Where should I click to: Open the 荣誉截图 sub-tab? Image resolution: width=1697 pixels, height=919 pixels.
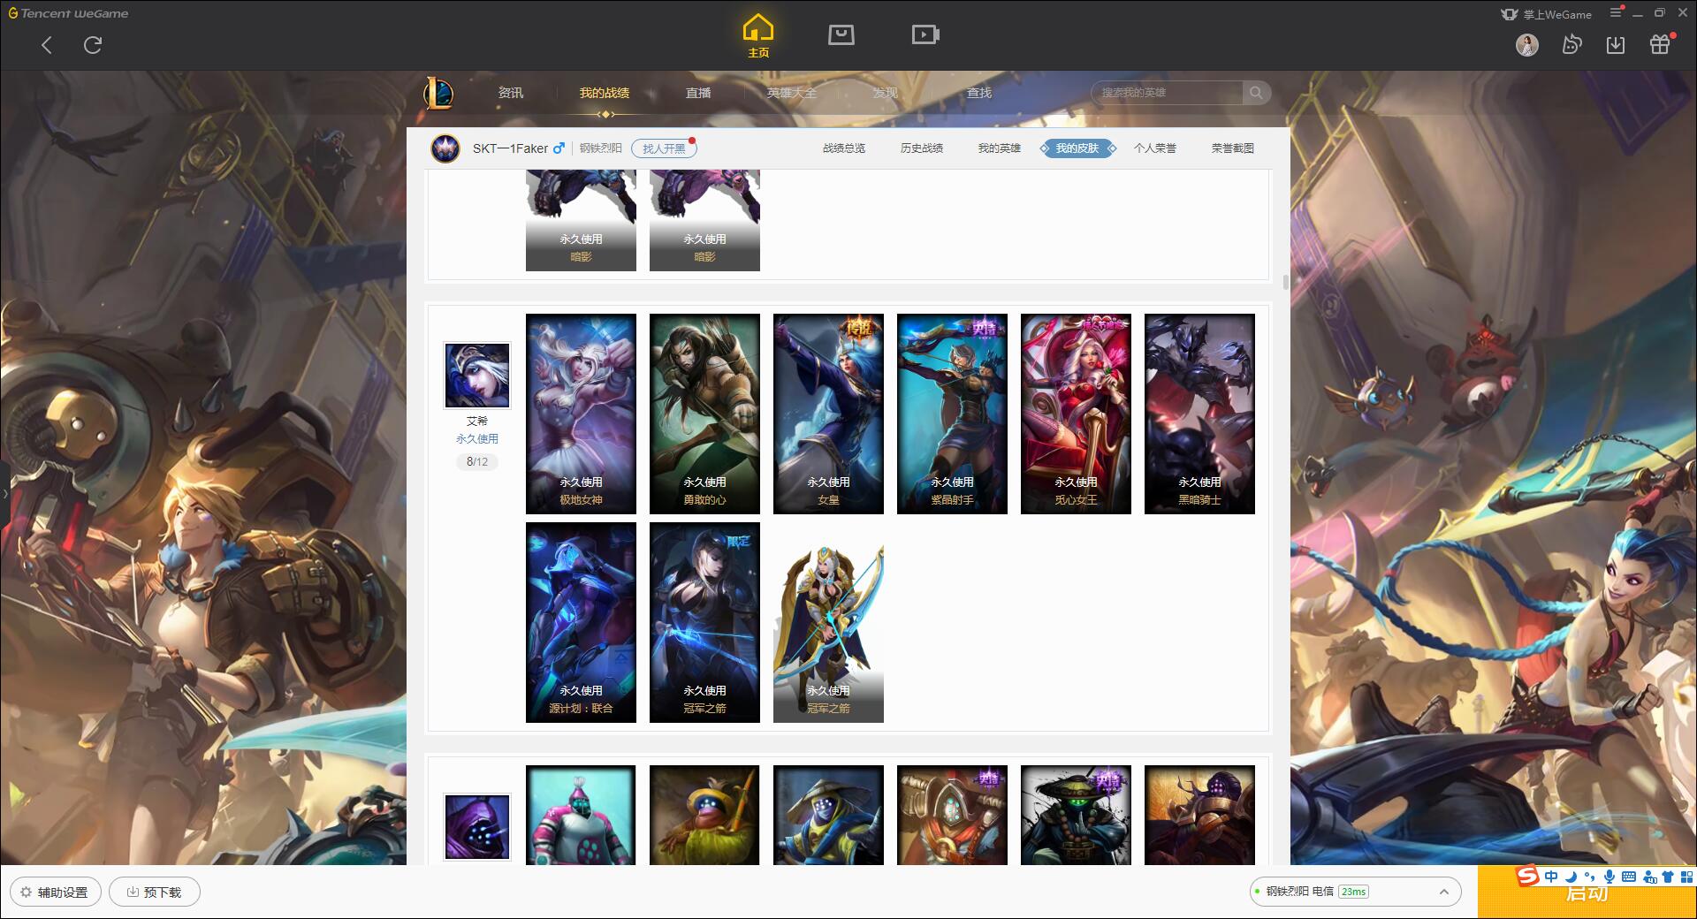pos(1233,148)
